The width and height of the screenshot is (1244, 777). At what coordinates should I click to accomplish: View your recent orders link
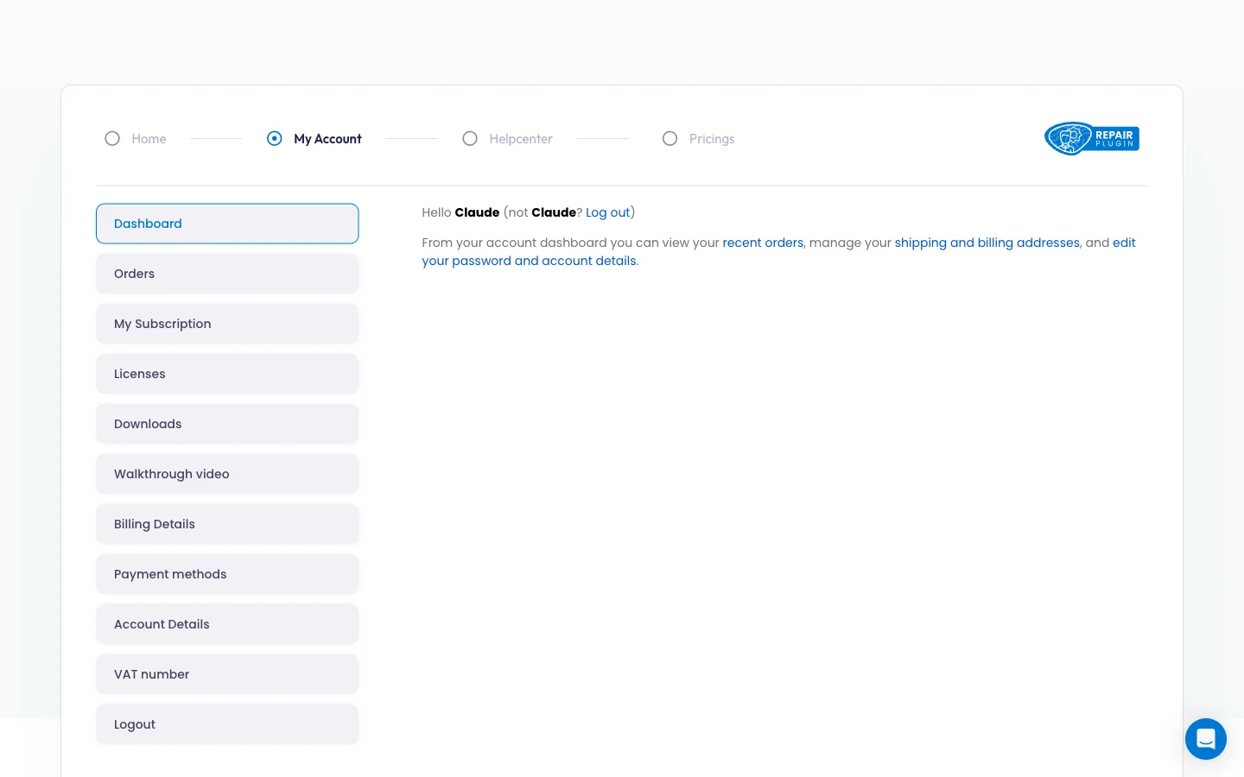click(763, 243)
